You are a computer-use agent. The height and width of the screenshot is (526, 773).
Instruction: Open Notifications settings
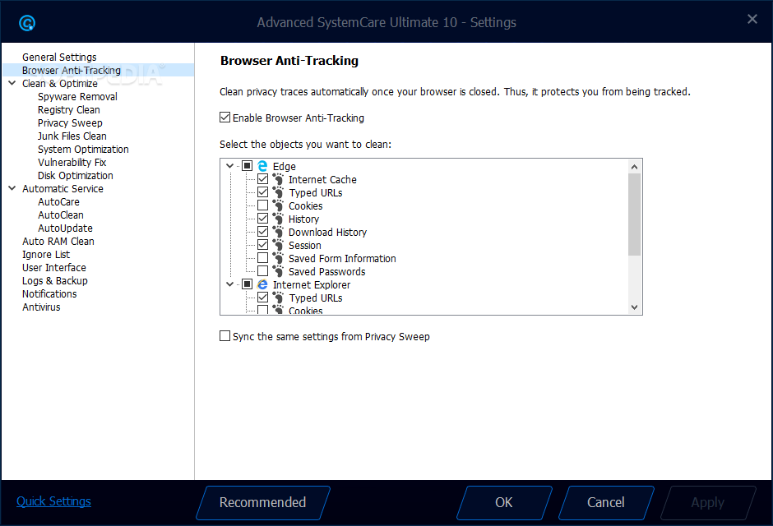(49, 293)
